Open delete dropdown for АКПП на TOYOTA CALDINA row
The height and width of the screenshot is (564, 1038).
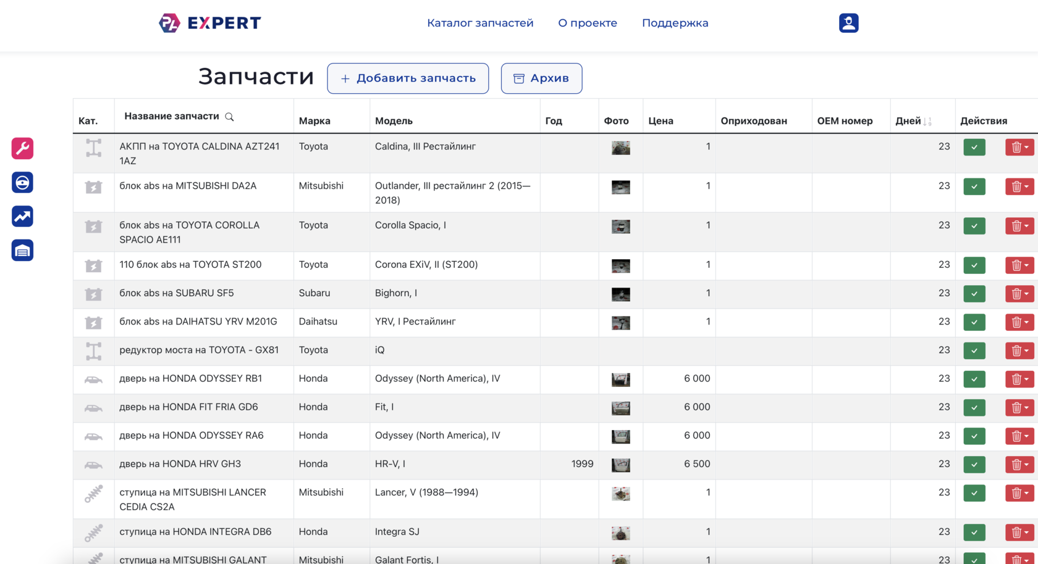pyautogui.click(x=1019, y=147)
